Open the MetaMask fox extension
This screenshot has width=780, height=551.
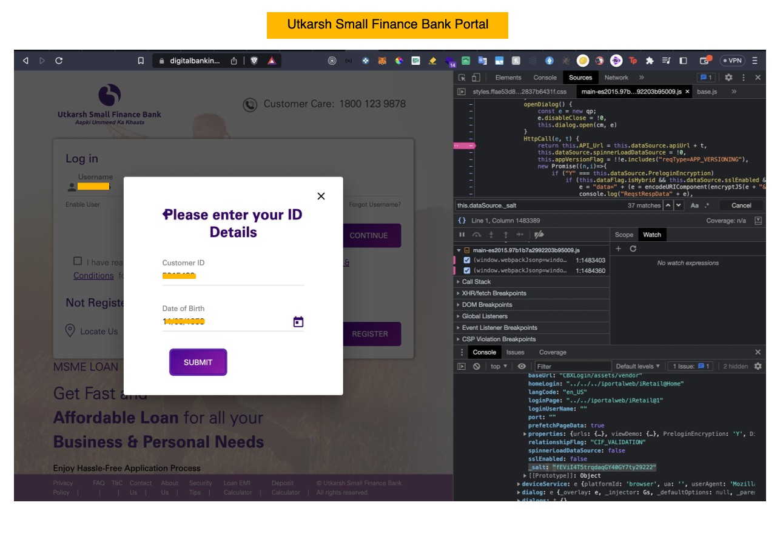382,61
